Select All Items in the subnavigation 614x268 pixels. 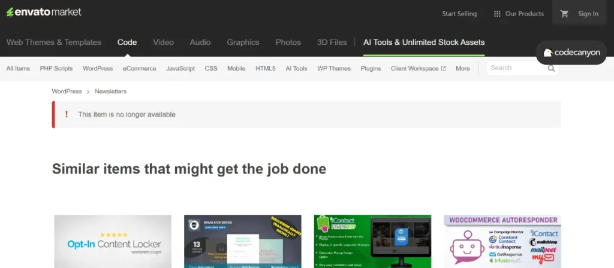click(18, 68)
